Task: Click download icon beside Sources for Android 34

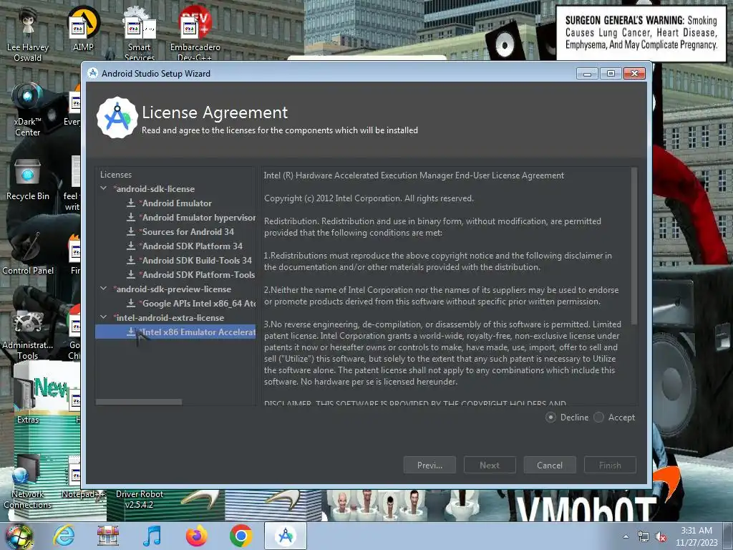Action: click(131, 231)
